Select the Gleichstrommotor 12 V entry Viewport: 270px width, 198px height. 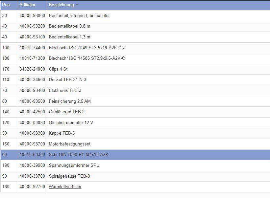click(71, 123)
